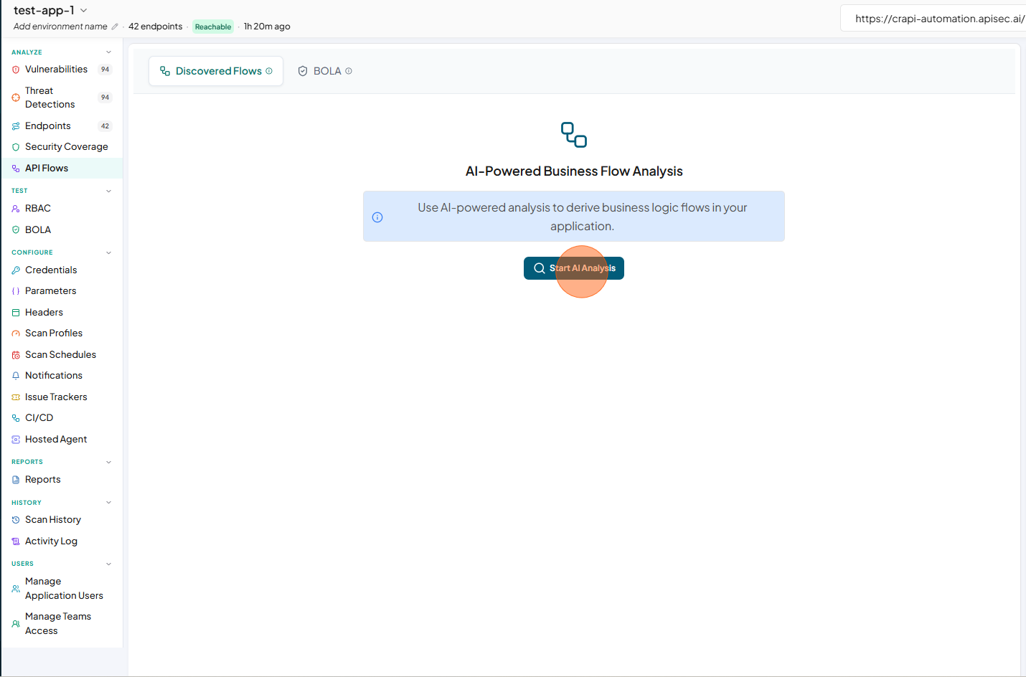Click the Start AI Analysis button
1026x677 pixels.
coord(574,268)
